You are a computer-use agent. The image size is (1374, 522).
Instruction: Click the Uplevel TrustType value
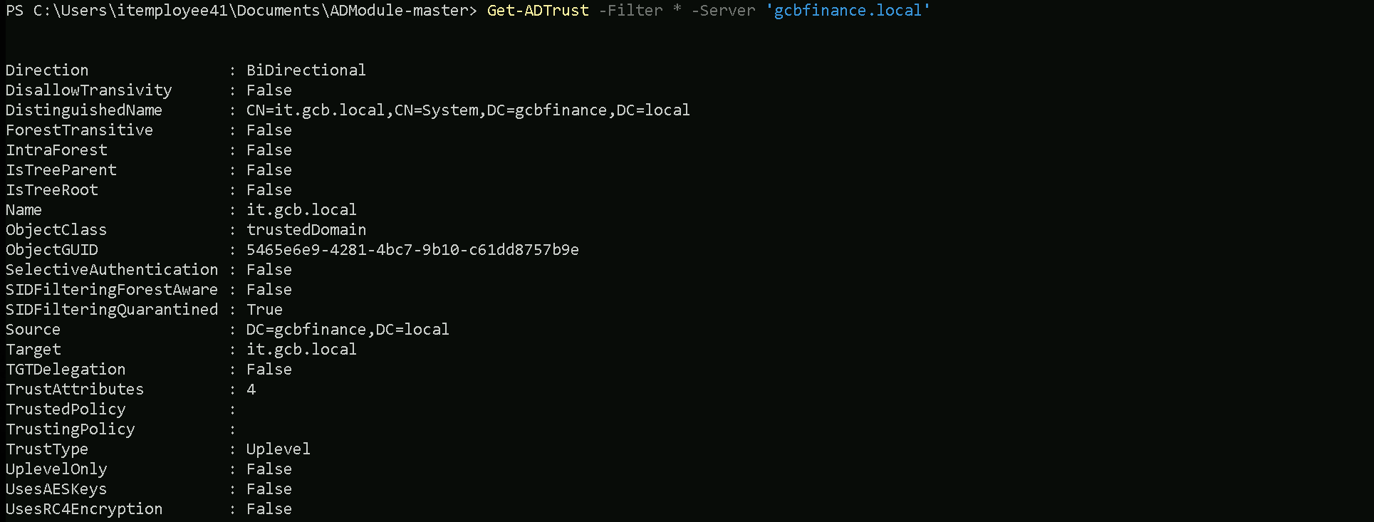click(278, 449)
